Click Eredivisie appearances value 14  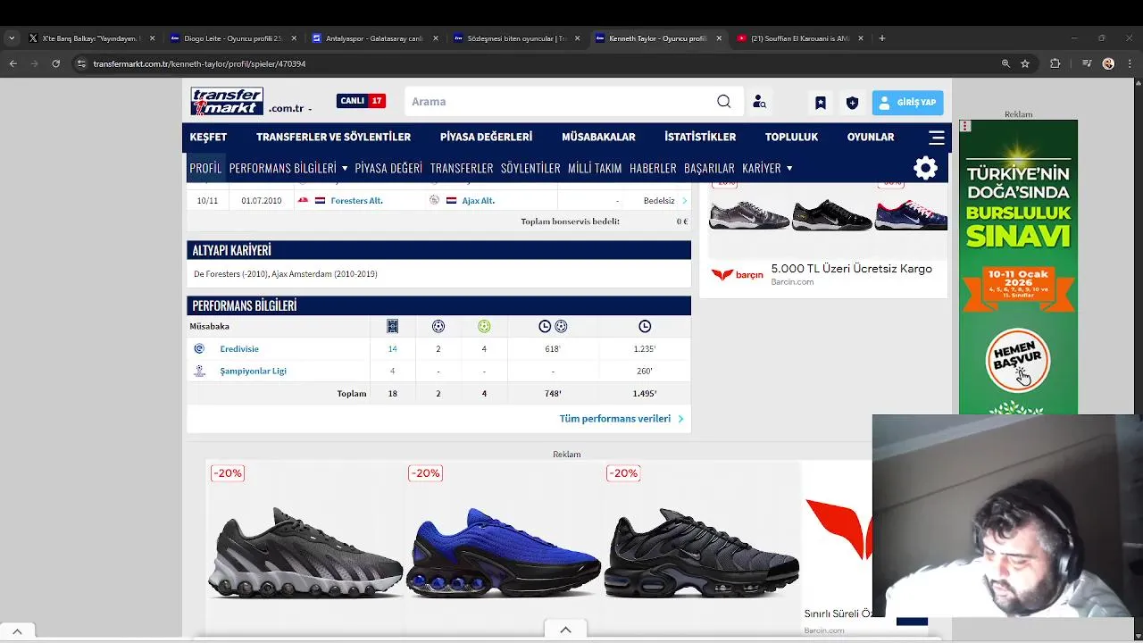(x=392, y=349)
